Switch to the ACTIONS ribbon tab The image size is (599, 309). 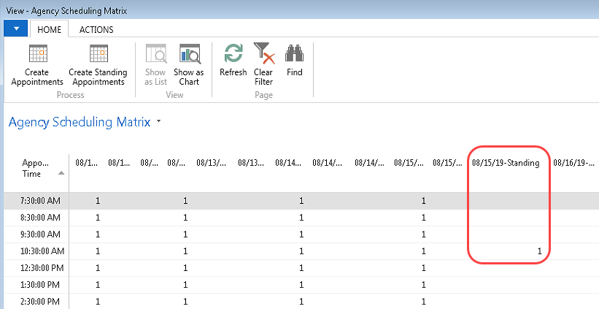point(96,29)
